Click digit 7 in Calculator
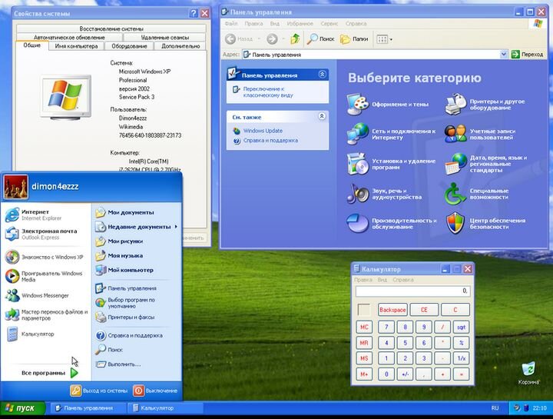 tap(386, 327)
